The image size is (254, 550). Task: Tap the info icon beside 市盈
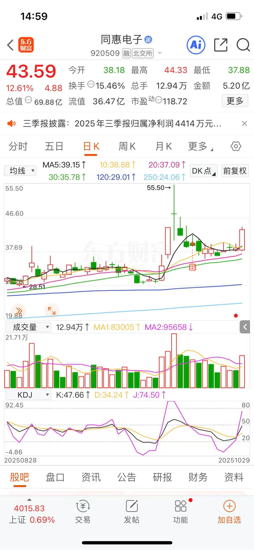click(159, 100)
